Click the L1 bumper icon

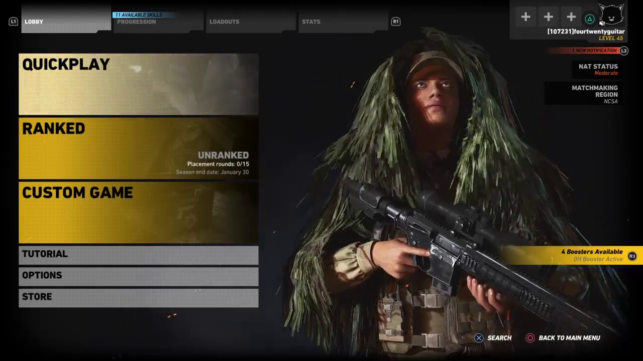click(13, 22)
